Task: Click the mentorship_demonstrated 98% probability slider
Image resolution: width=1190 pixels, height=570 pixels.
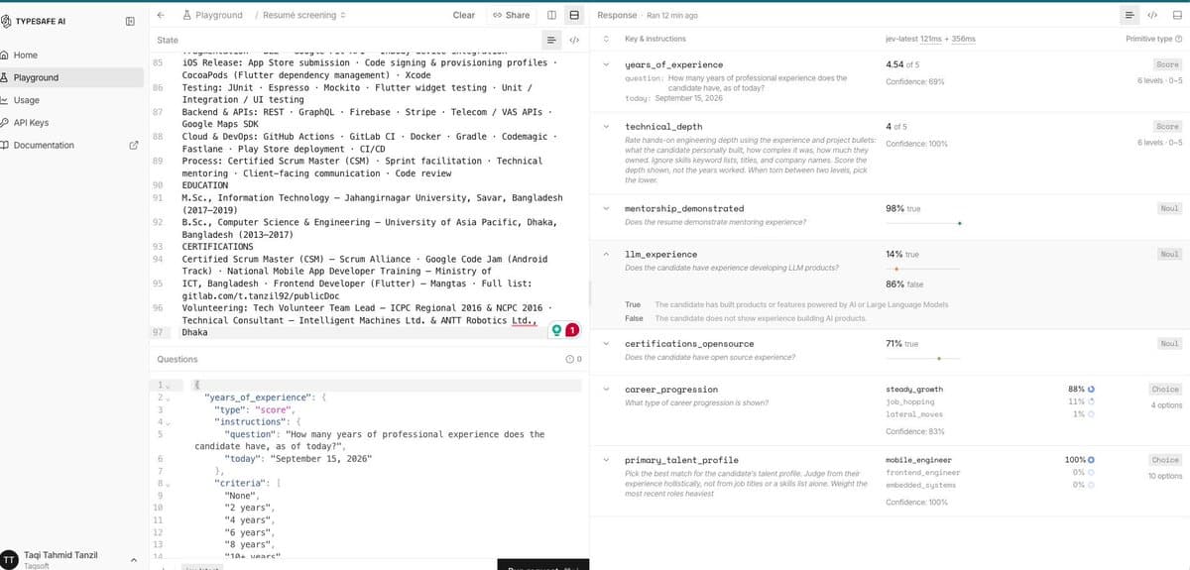Action: pyautogui.click(x=923, y=223)
